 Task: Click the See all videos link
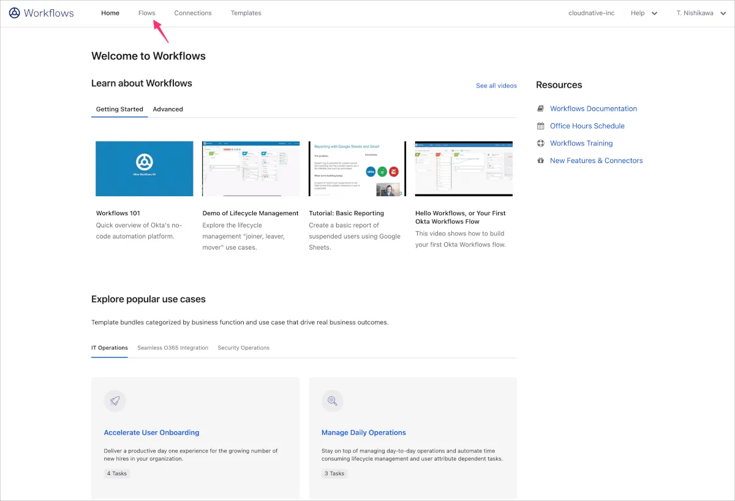click(x=496, y=86)
